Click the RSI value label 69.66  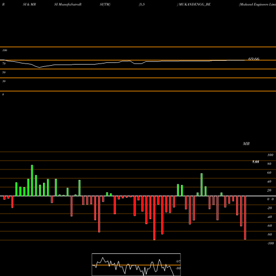(x=254, y=59)
